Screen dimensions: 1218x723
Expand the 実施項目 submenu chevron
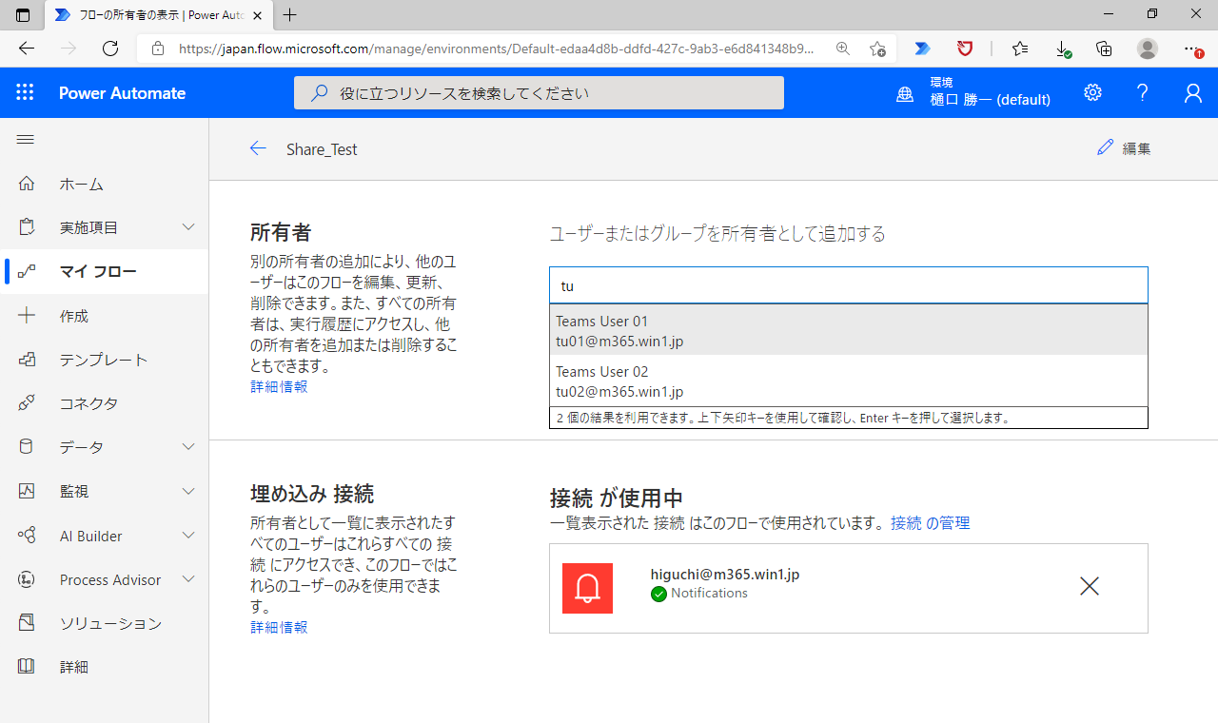[188, 227]
